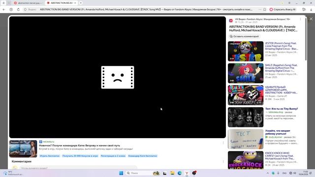Open the Lesta game ad image
315x177 pixels.
[23, 148]
